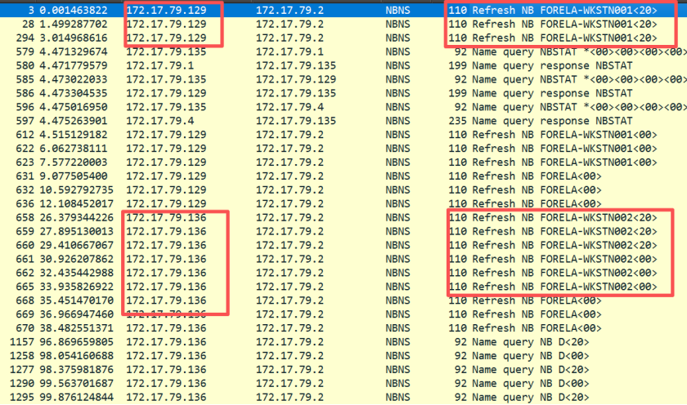Screen dimensions: 687x405
Task: Select packet 1295 at time 99.876124844
Action: (343, 398)
